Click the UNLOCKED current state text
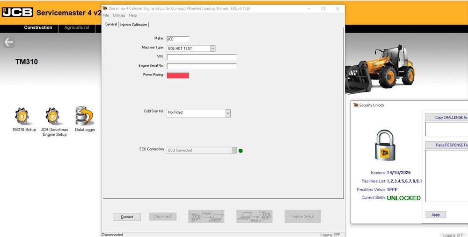 403,198
